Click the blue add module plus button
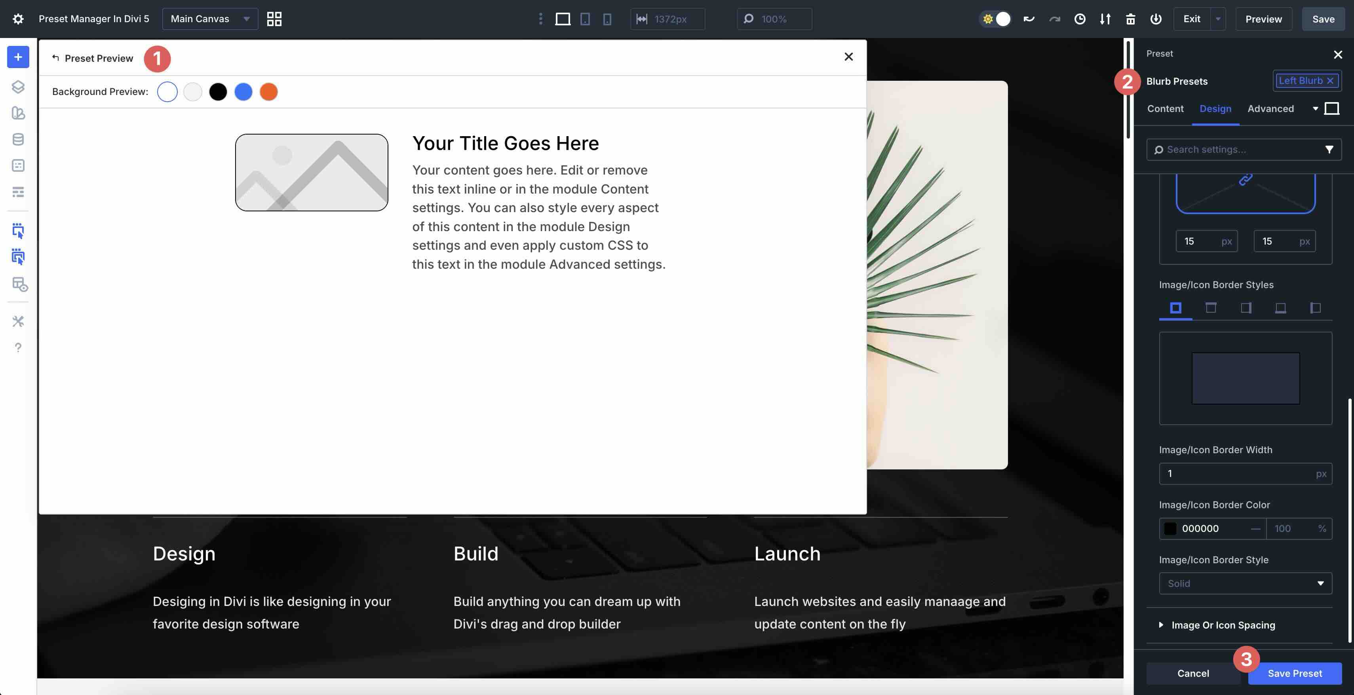Screen dimensions: 1354x695 (x=18, y=57)
